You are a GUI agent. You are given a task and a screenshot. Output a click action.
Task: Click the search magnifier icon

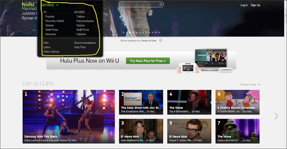160,4
